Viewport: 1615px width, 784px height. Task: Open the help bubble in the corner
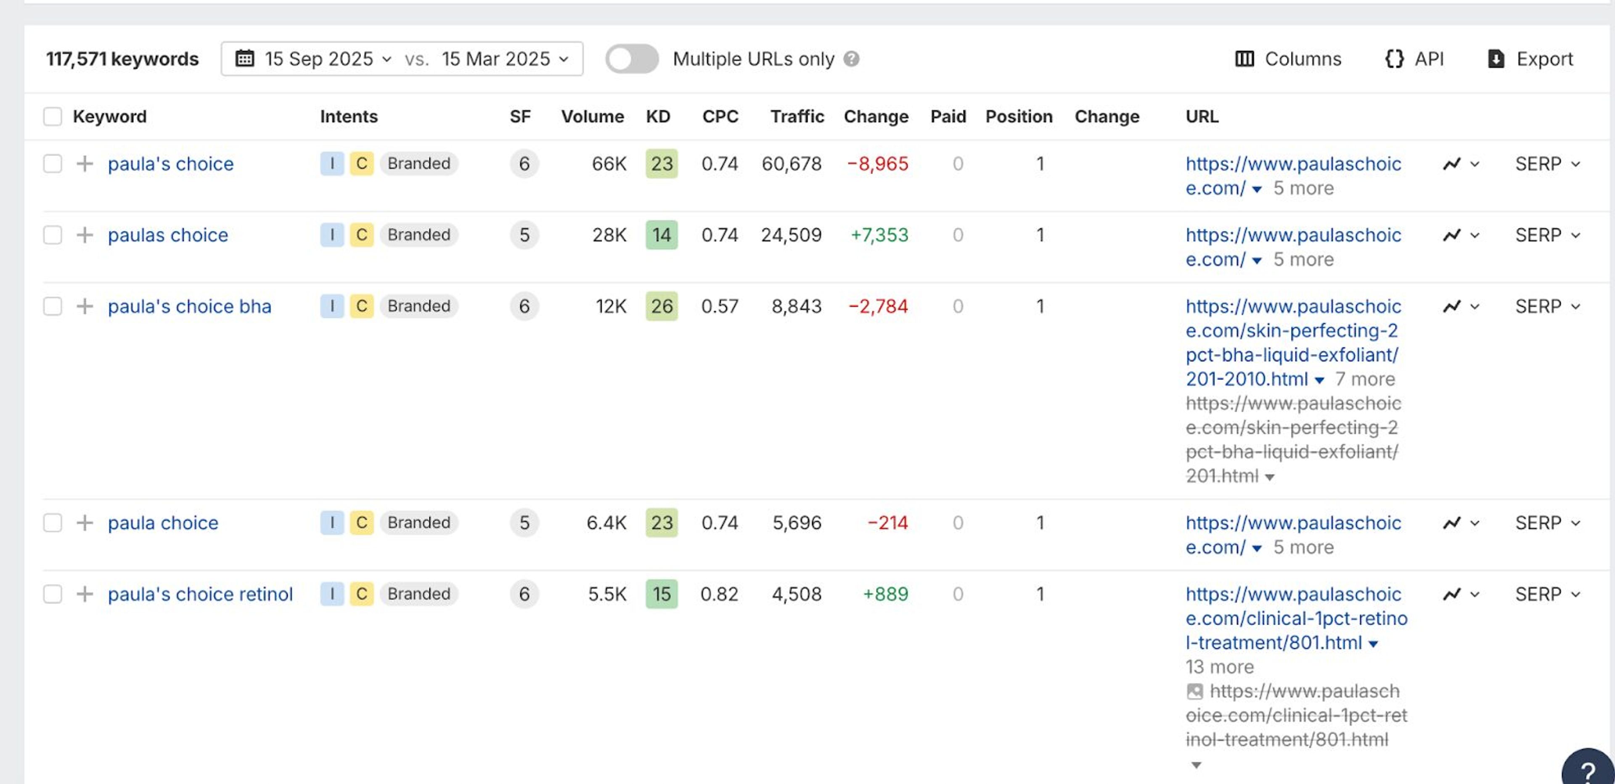[1588, 768]
